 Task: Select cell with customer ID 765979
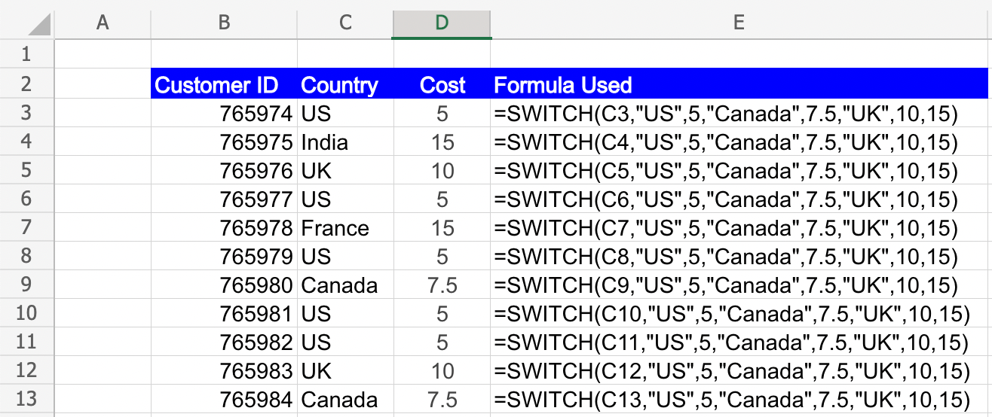224,256
